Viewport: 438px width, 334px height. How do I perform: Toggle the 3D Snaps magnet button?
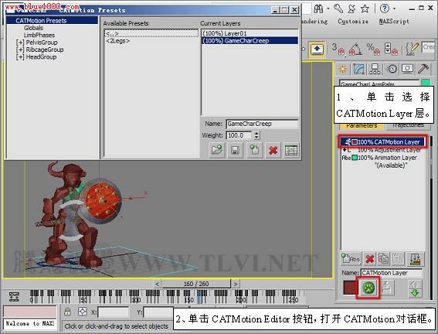point(338,49)
